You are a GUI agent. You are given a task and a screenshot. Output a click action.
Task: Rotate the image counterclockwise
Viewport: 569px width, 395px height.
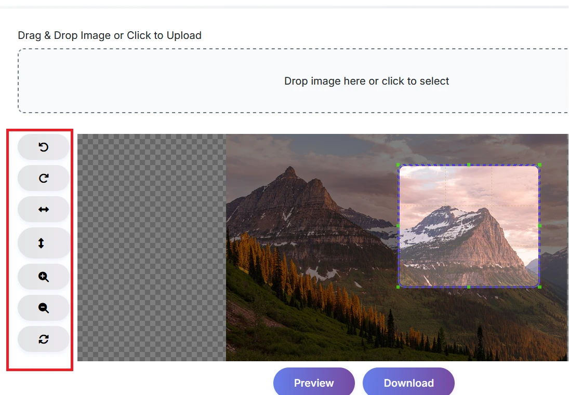(44, 147)
